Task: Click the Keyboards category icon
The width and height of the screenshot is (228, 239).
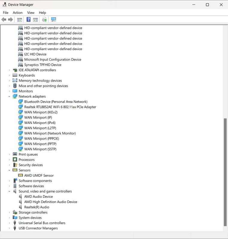Action: [x=15, y=75]
